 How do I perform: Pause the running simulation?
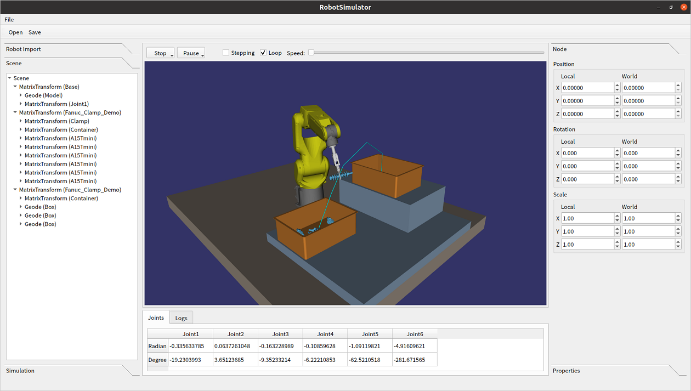(x=190, y=53)
